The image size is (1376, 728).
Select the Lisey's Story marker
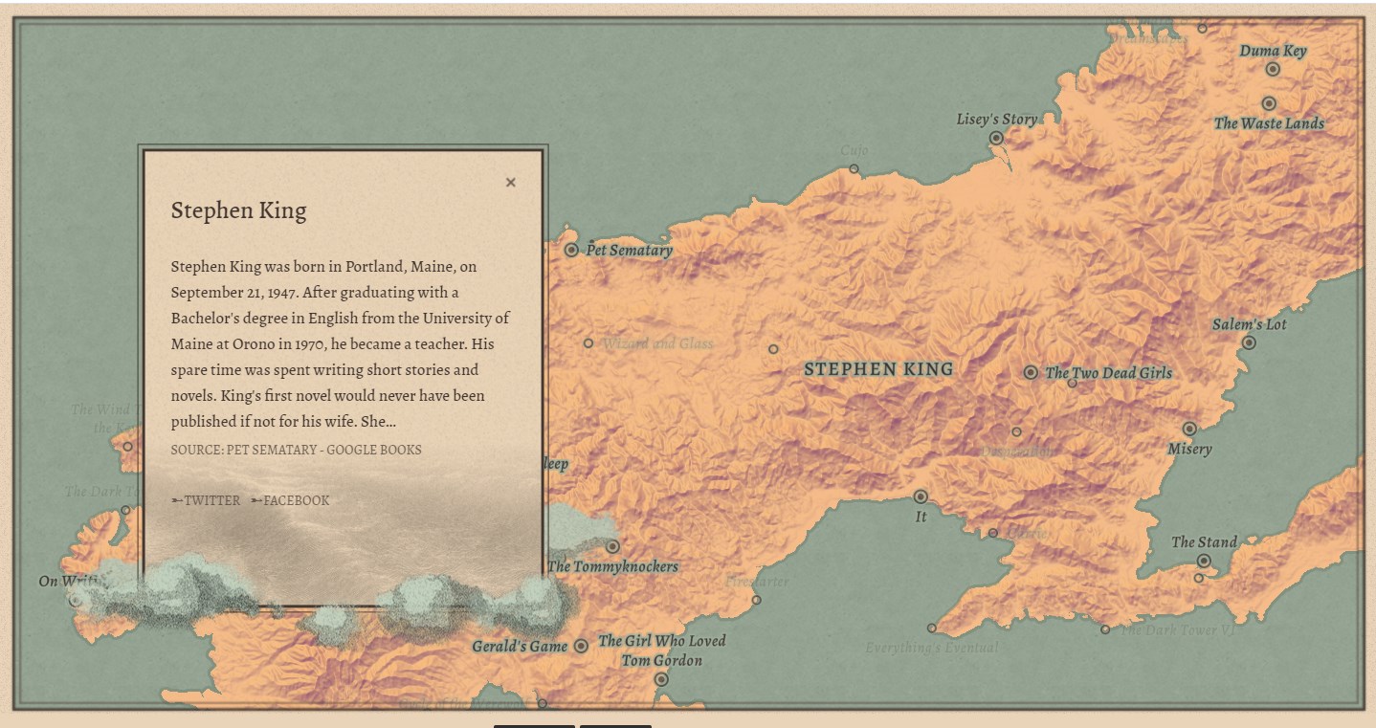click(x=996, y=138)
